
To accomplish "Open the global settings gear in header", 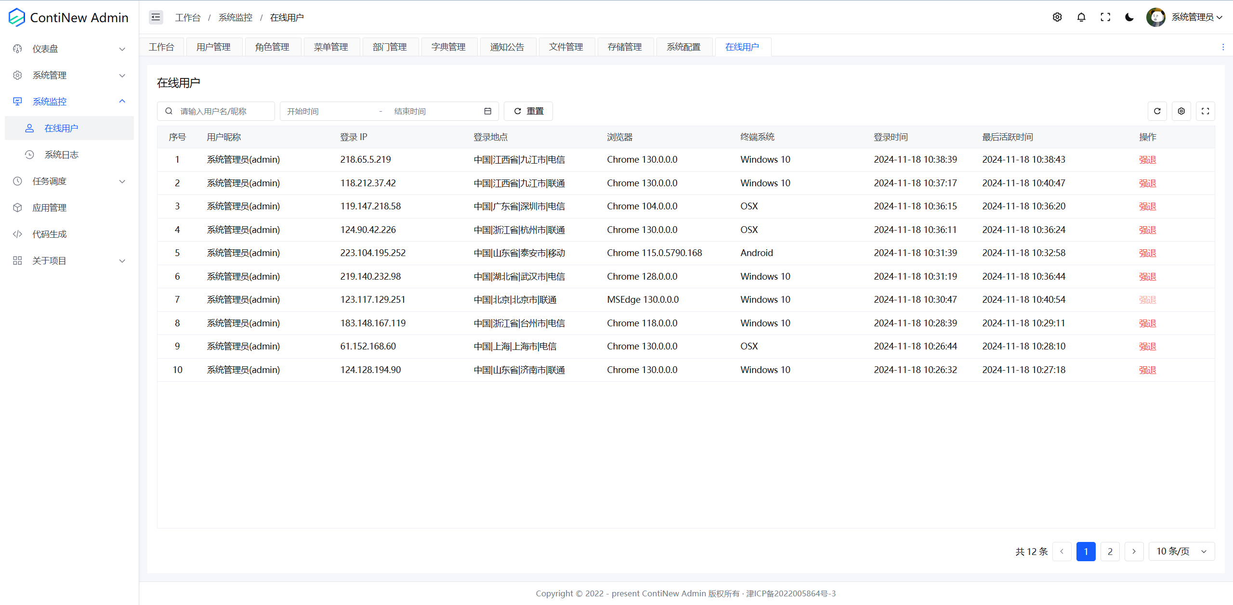I will [x=1057, y=17].
